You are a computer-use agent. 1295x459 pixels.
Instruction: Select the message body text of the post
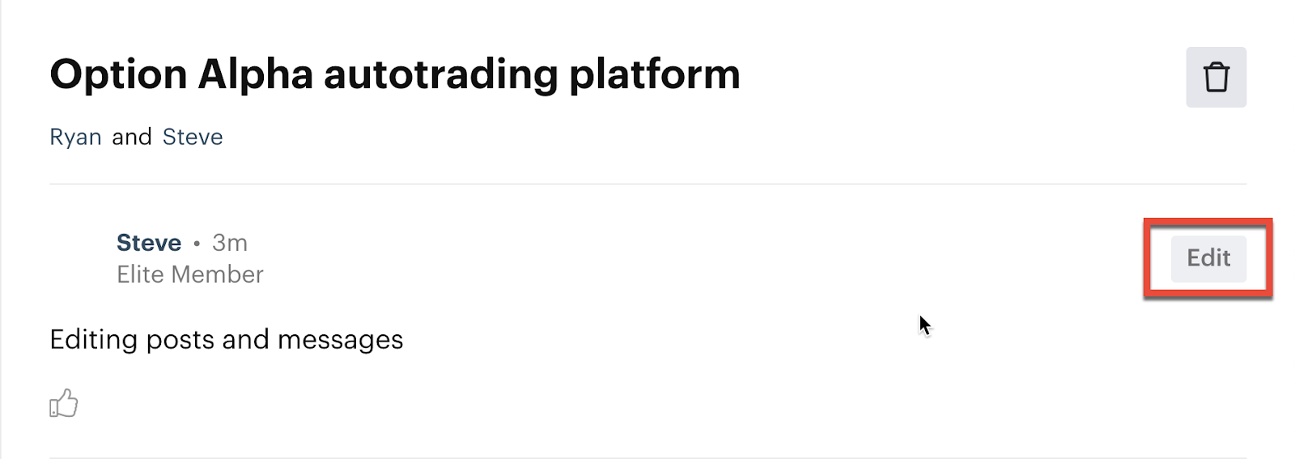pos(227,340)
